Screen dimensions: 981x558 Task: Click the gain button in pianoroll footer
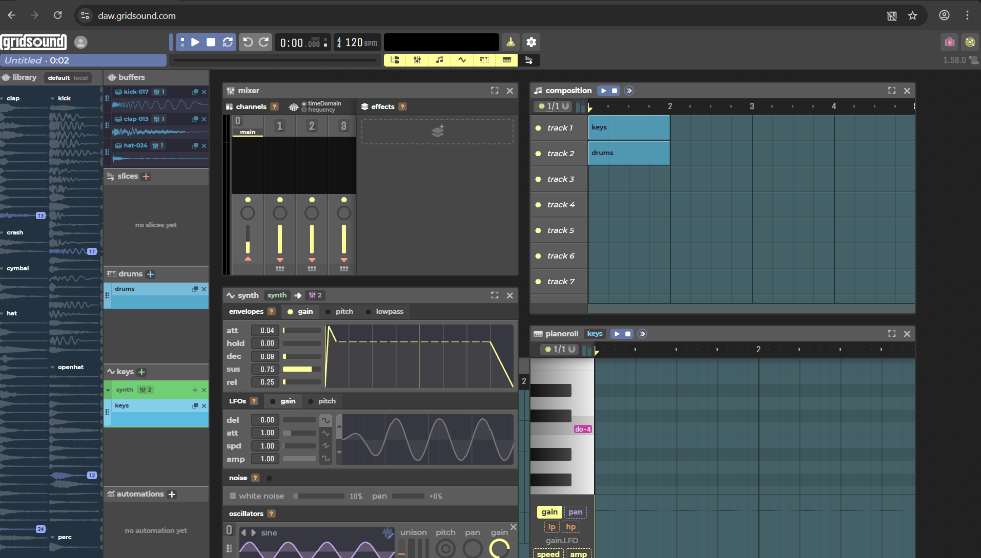(548, 512)
